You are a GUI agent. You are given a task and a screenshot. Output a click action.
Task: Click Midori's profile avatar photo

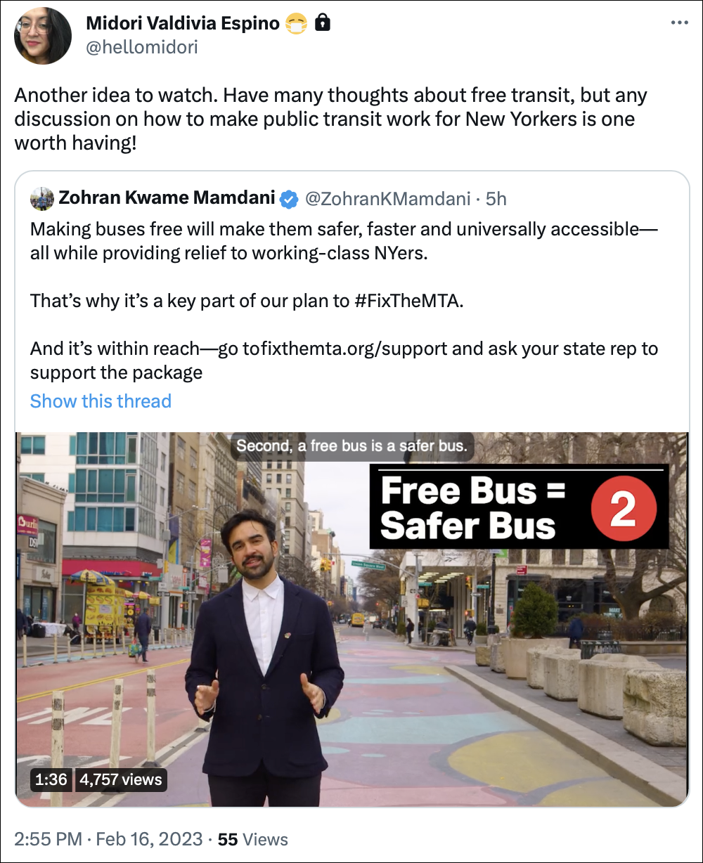click(x=43, y=36)
